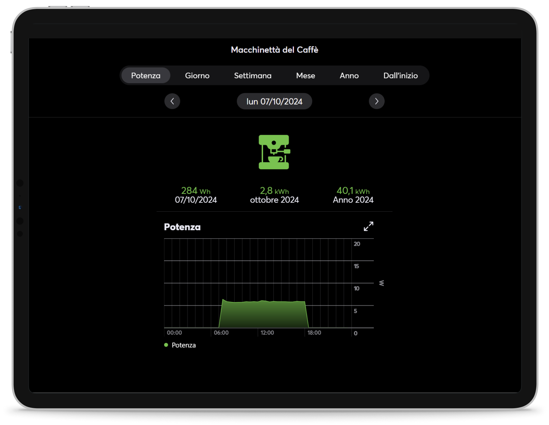
Task: Go to next day arrow
Action: coord(377,101)
